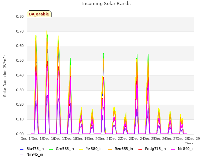Image resolution: width=214 pixels, height=161 pixels.
Task: Click the 0.20 y-axis tick label
Action: click(20, 105)
